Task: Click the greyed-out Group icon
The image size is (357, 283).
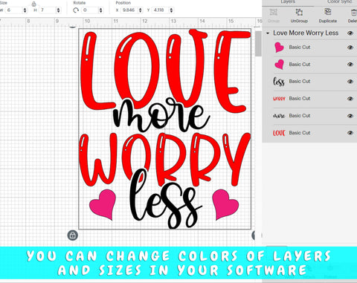Action: (274, 12)
